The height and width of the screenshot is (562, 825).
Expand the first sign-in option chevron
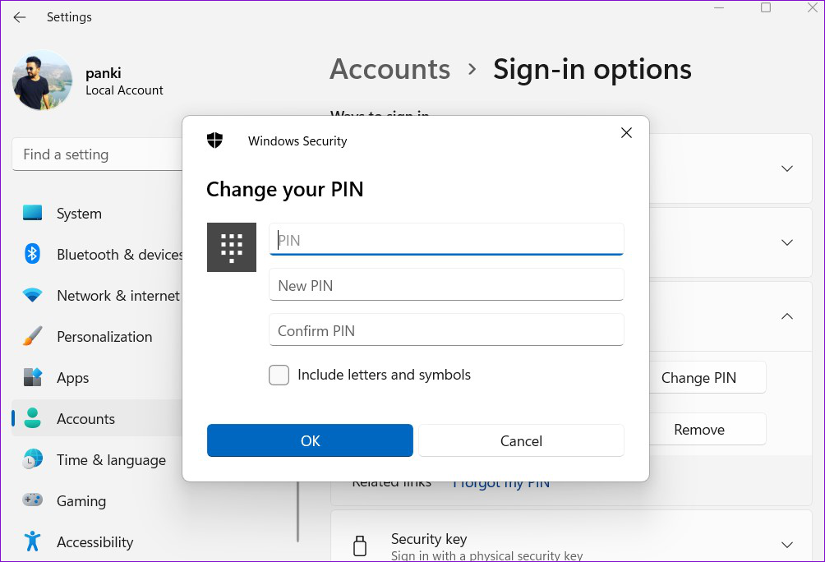click(787, 169)
